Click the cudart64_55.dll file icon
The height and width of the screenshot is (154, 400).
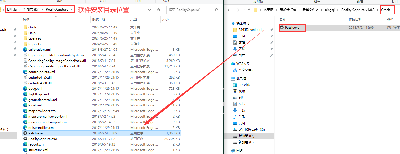pyautogui.click(x=25, y=77)
